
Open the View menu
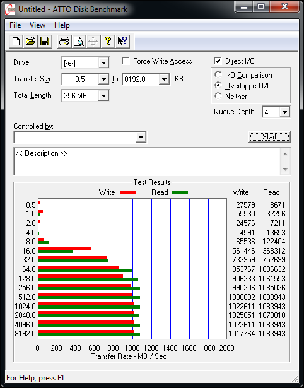[37, 25]
